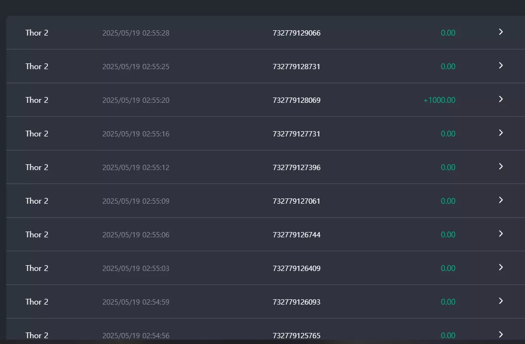
Task: Select transaction ID 732779126093
Action: (296, 302)
